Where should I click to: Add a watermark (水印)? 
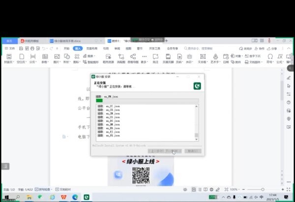click(189, 58)
